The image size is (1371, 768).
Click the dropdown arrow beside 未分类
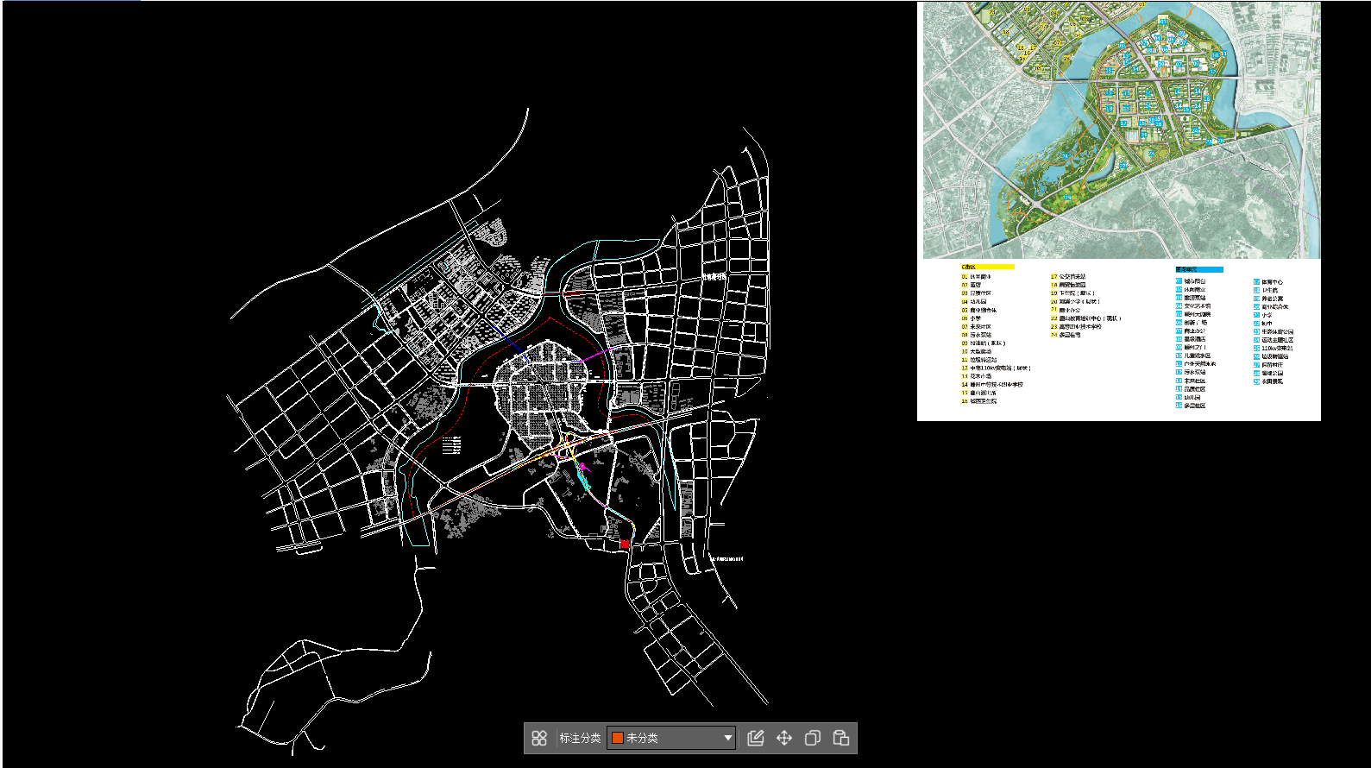click(727, 738)
